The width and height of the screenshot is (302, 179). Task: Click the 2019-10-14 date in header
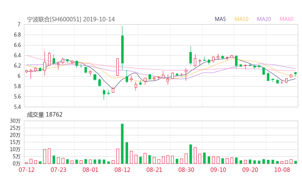tap(100, 19)
